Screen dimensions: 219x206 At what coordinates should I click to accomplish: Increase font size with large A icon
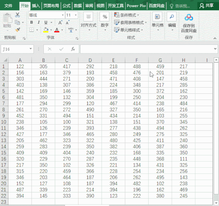click(x=60, y=23)
